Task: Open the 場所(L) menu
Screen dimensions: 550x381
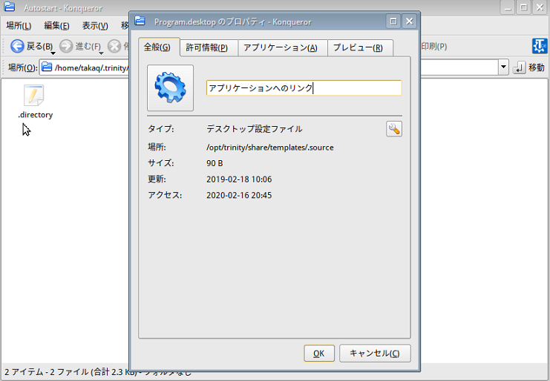Action: [19, 25]
